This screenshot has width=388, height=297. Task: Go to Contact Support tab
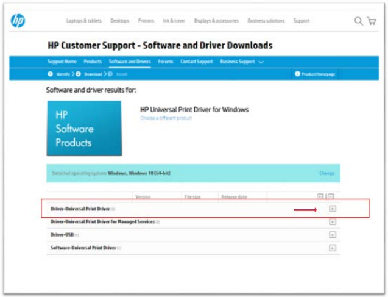197,62
